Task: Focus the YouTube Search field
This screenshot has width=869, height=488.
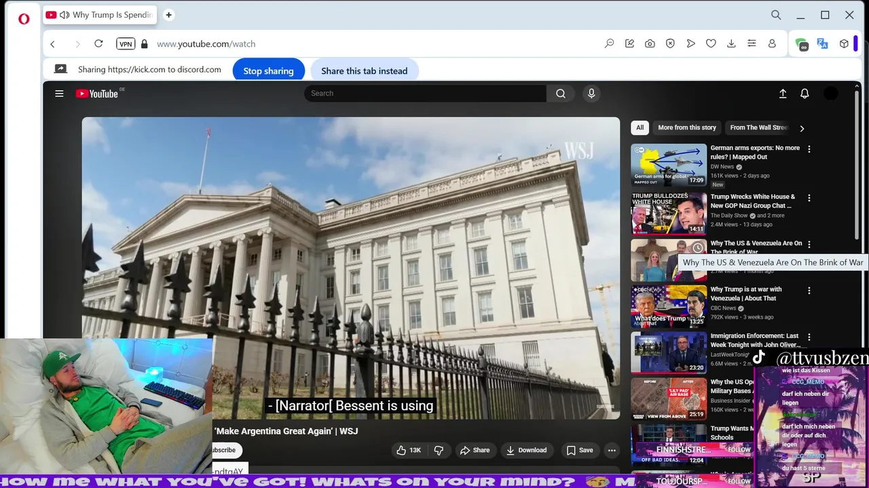Action: click(x=425, y=94)
